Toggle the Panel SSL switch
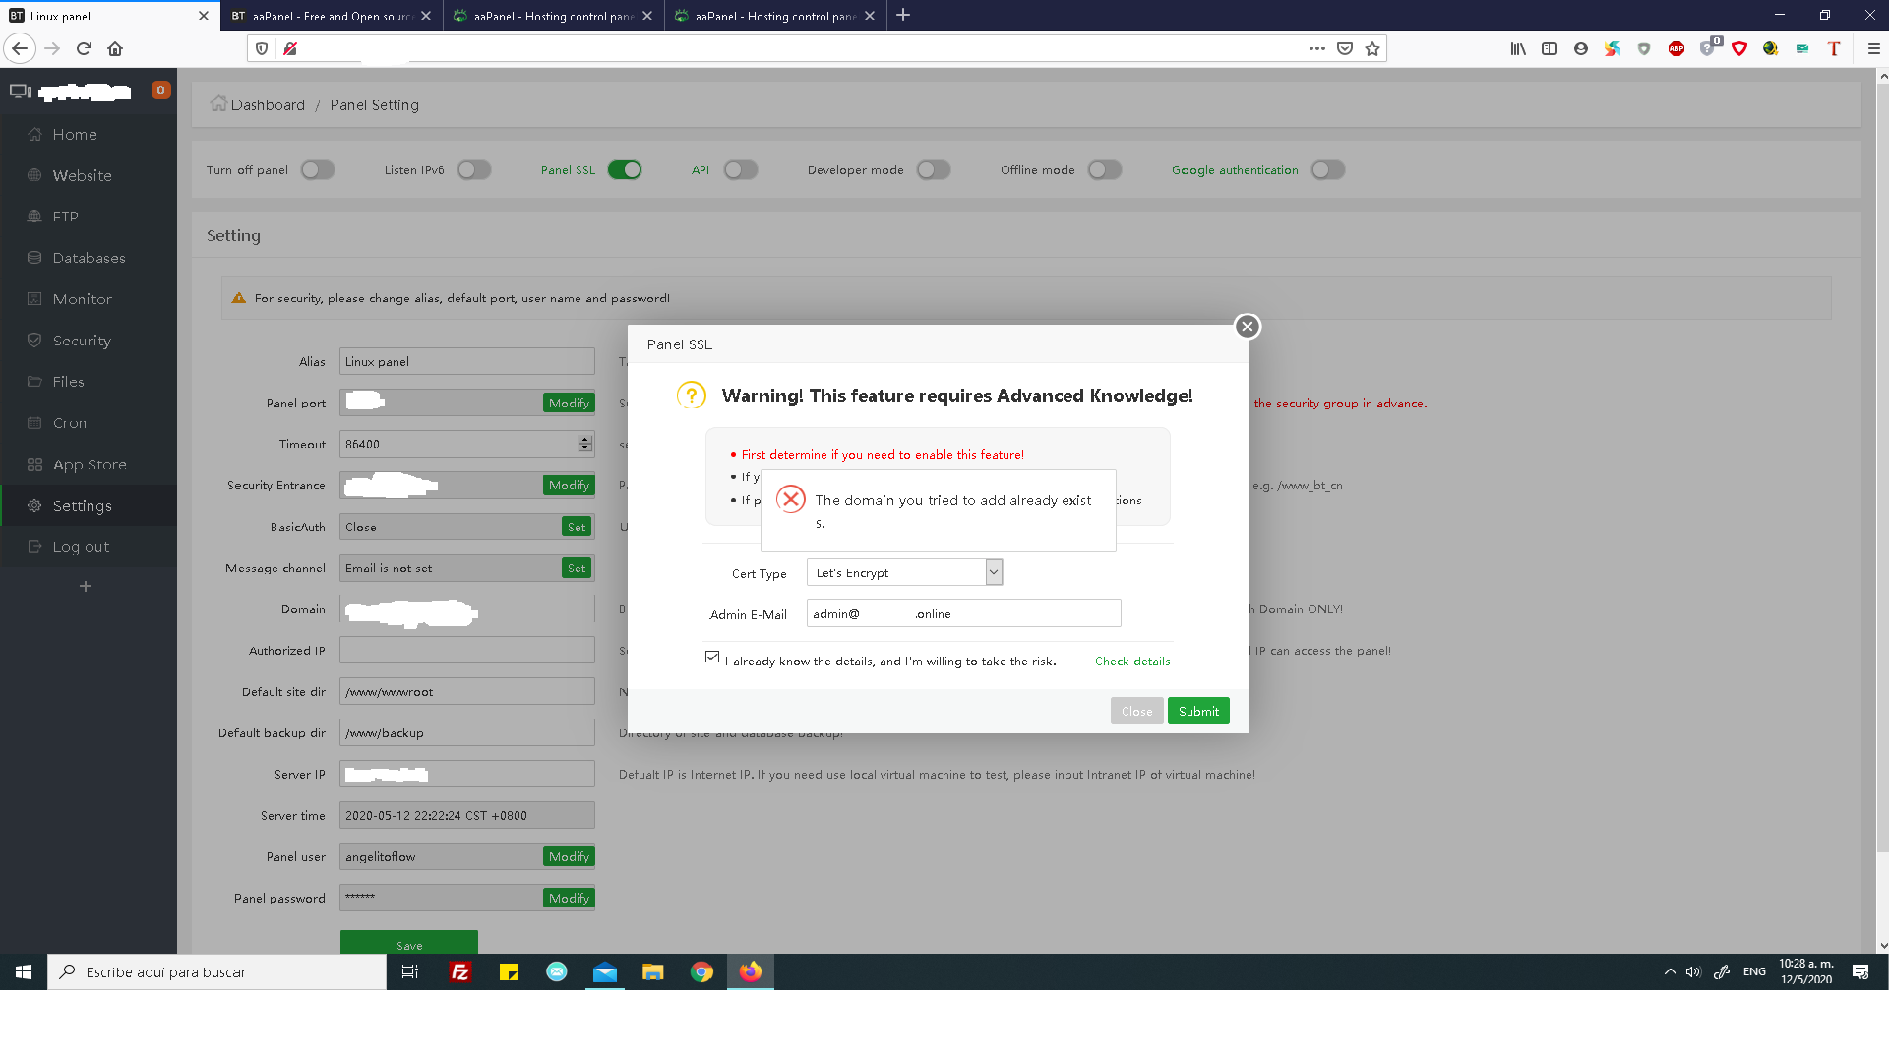 click(x=625, y=170)
